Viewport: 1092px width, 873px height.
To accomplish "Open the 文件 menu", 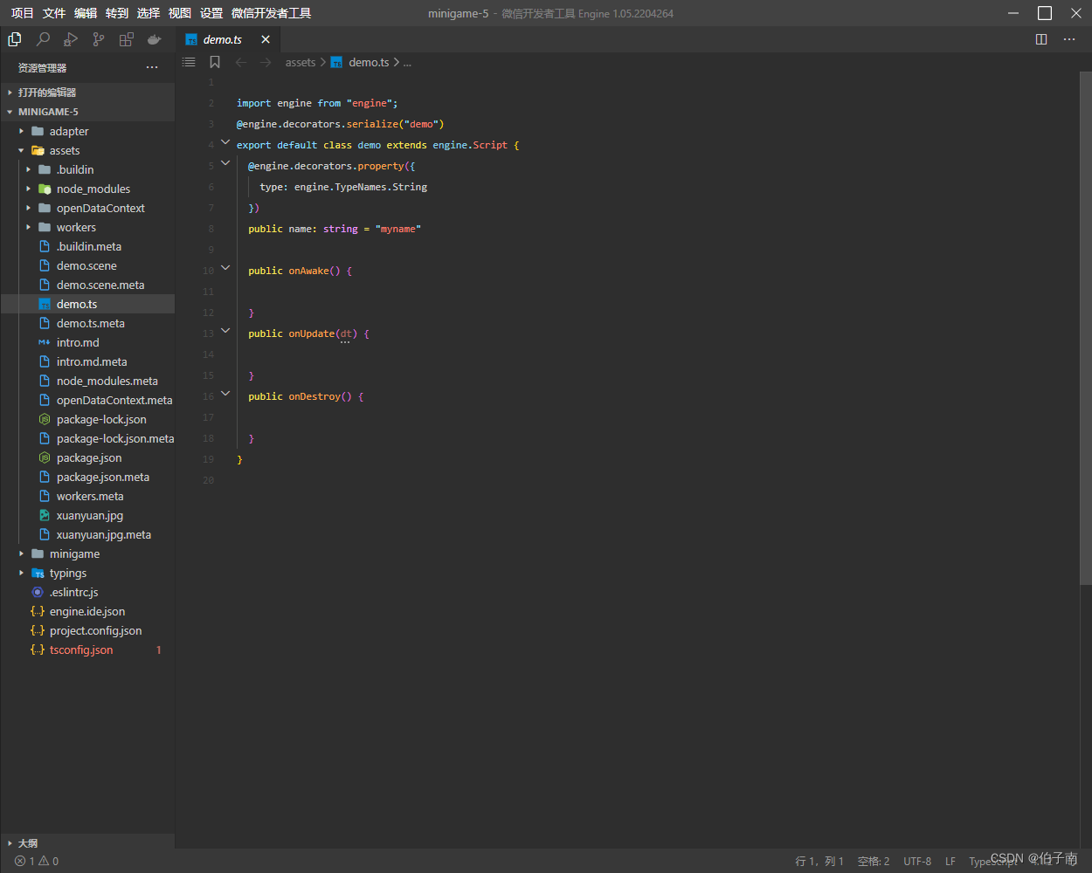I will click(x=54, y=13).
